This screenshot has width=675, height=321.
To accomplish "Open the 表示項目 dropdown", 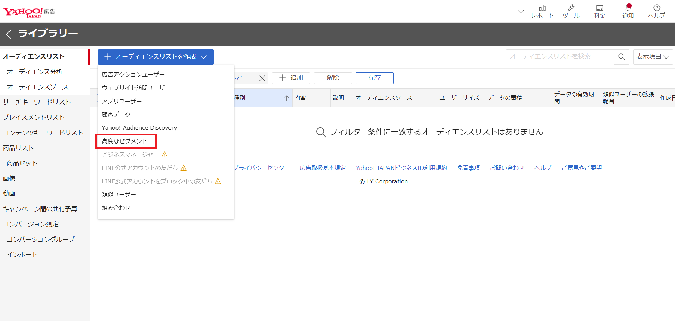I will tap(653, 57).
